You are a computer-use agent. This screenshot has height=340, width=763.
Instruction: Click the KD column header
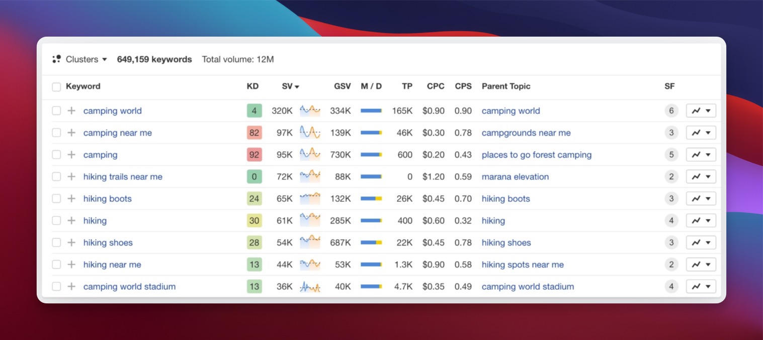point(252,86)
